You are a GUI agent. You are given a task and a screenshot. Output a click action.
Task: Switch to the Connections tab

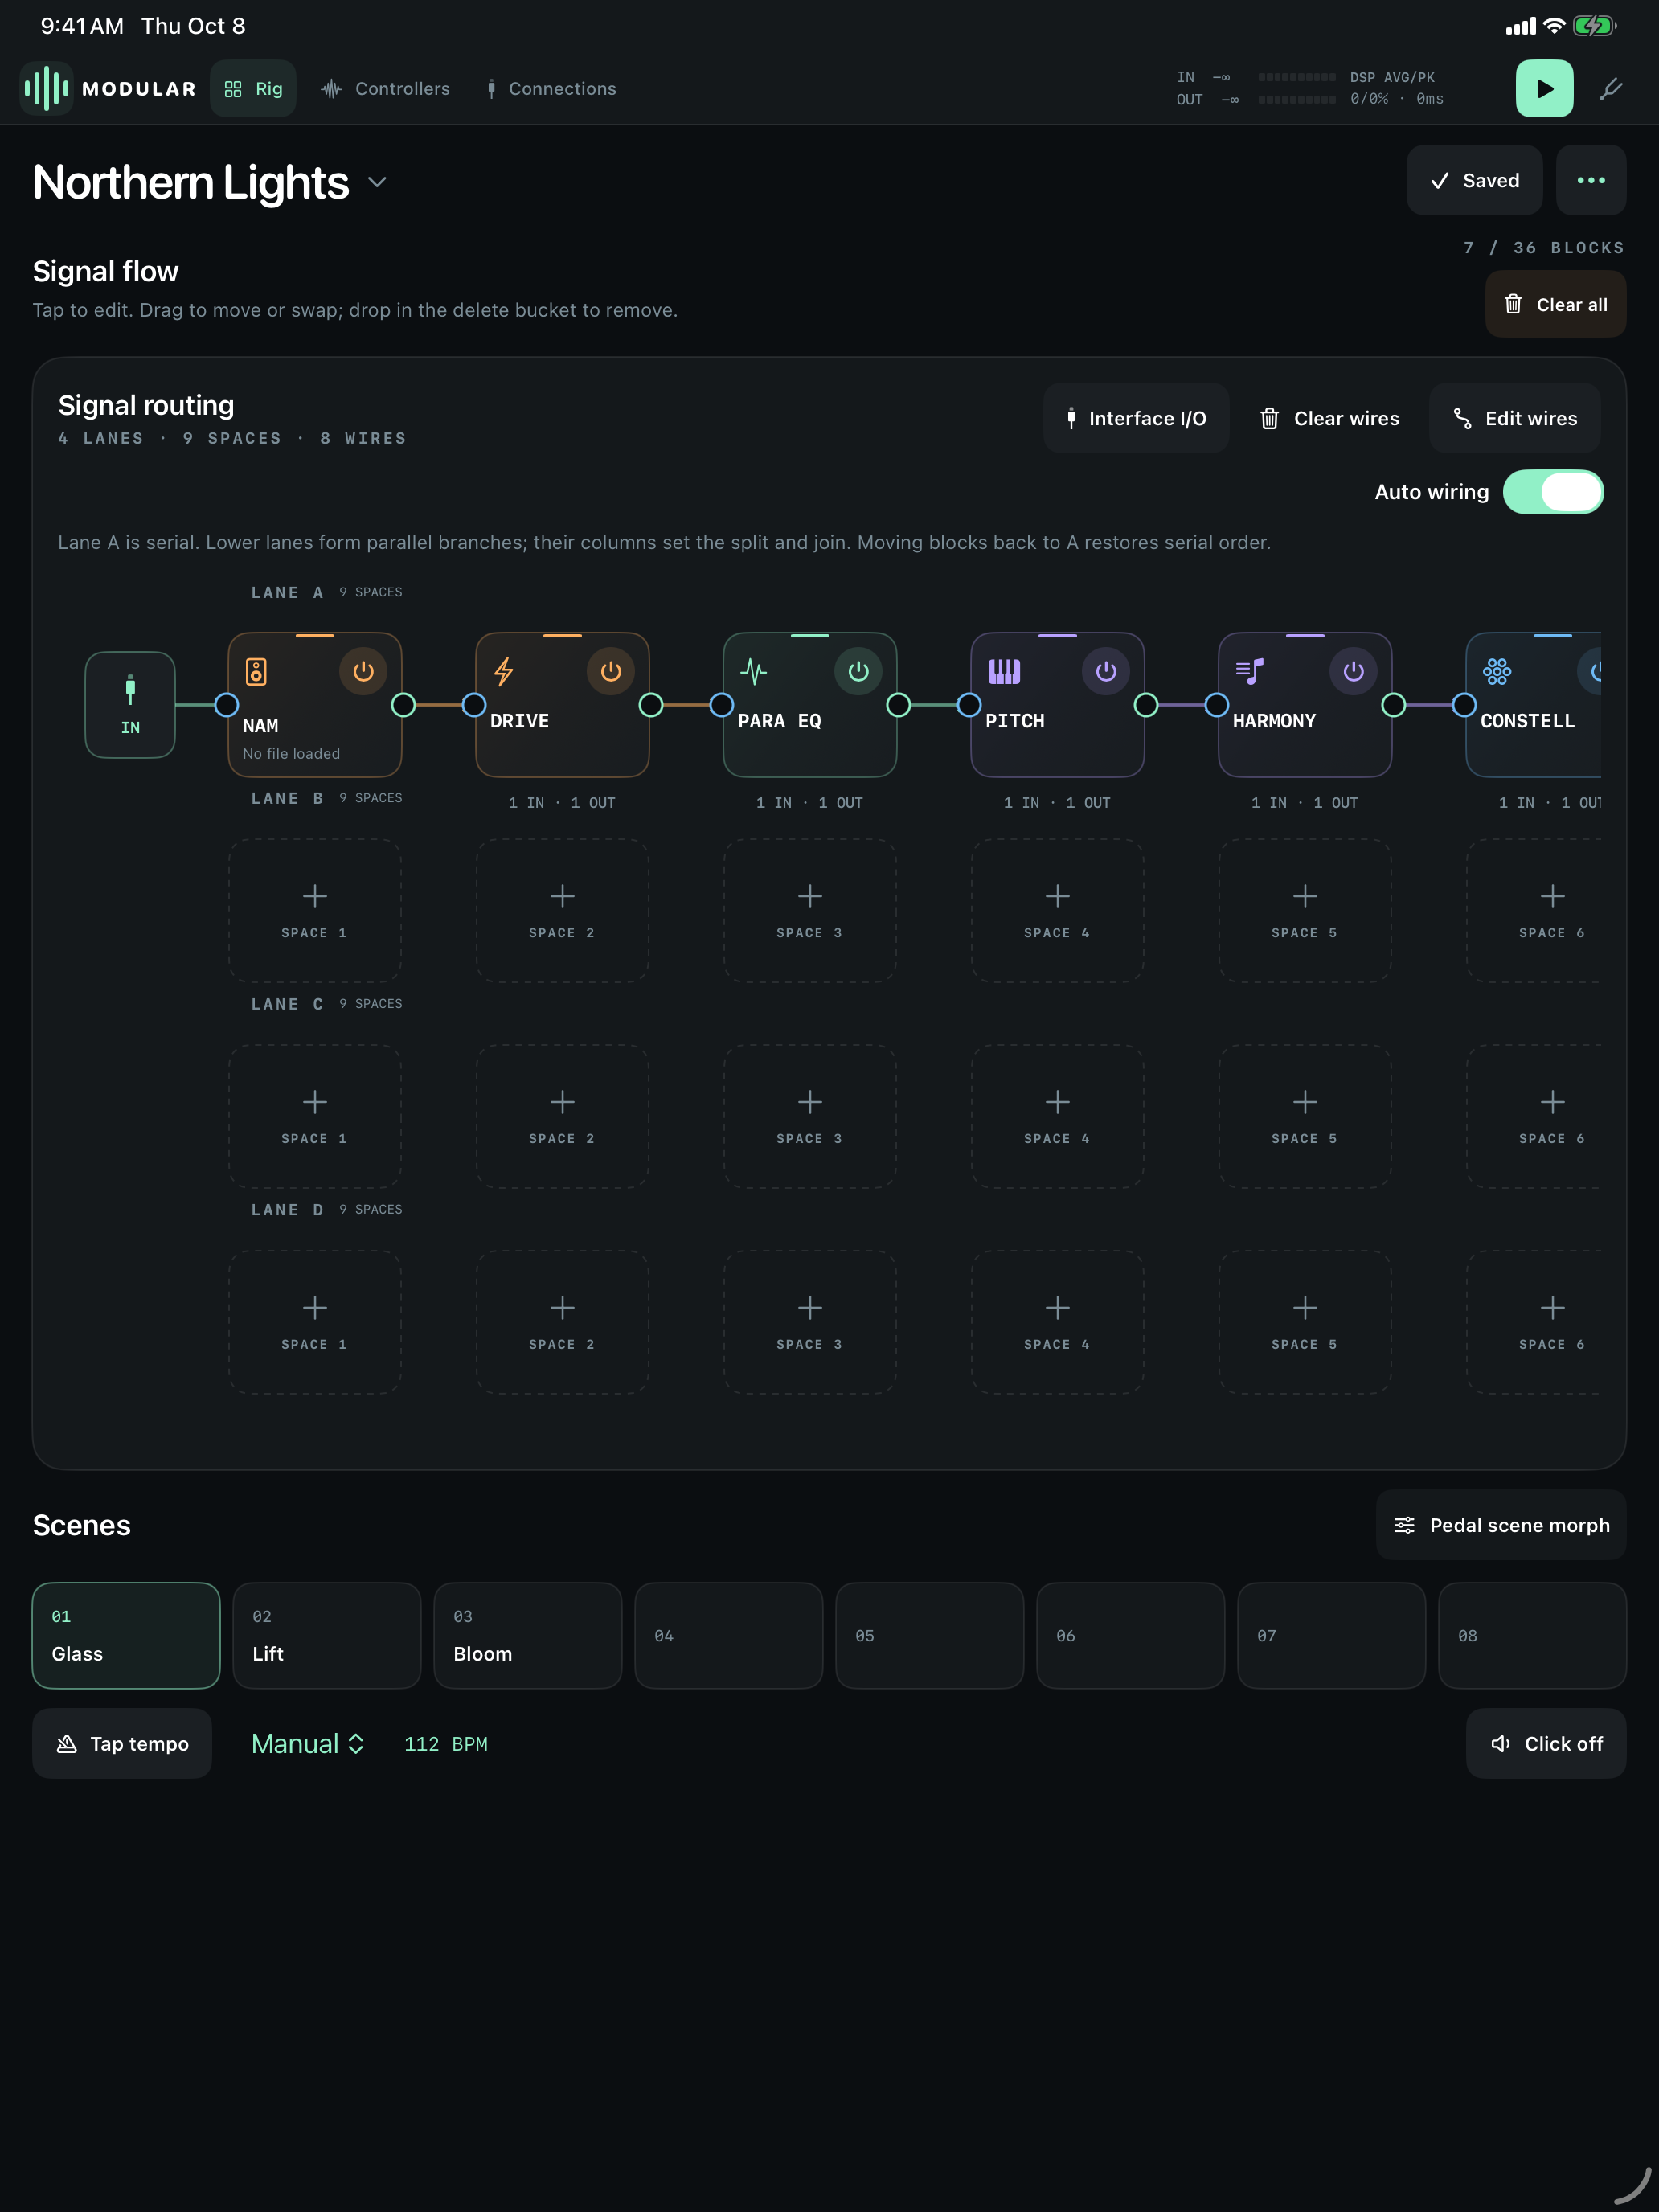(550, 89)
